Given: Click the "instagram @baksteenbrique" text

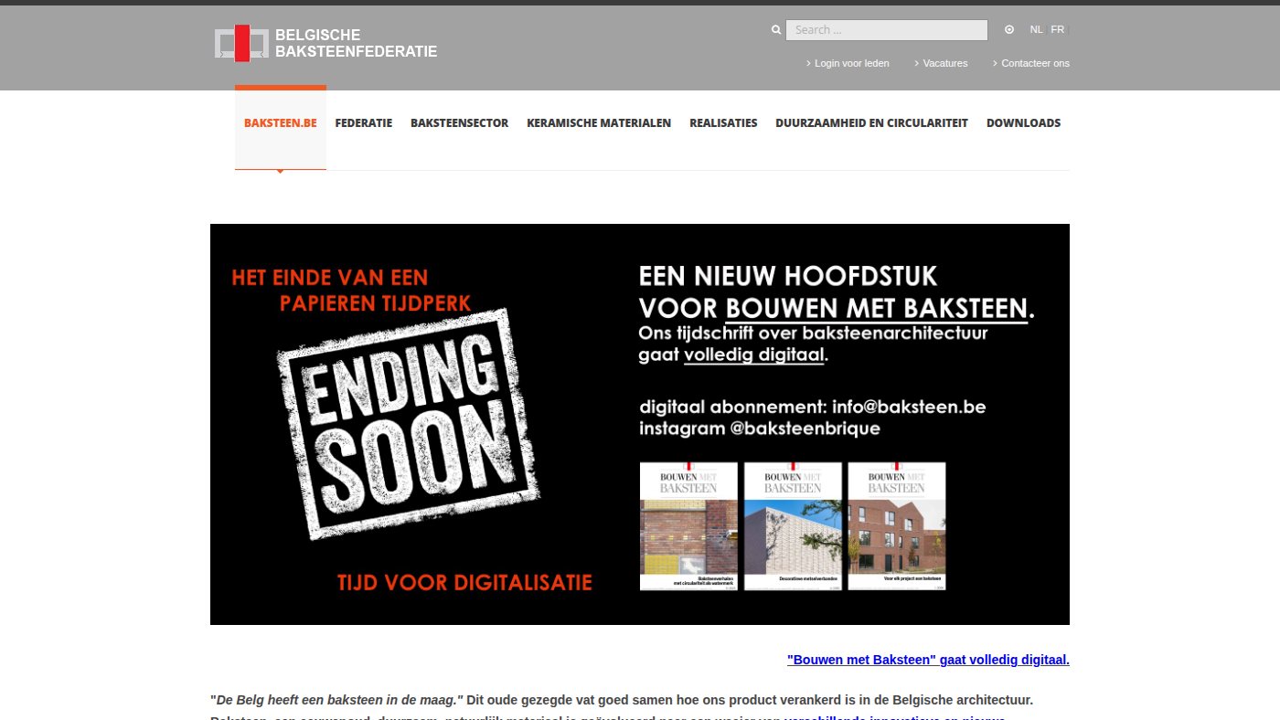Looking at the screenshot, I should click(760, 429).
